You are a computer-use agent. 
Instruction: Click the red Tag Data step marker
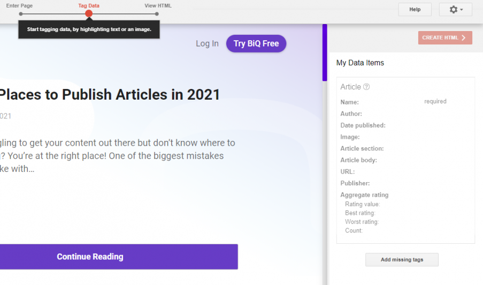[x=89, y=13]
